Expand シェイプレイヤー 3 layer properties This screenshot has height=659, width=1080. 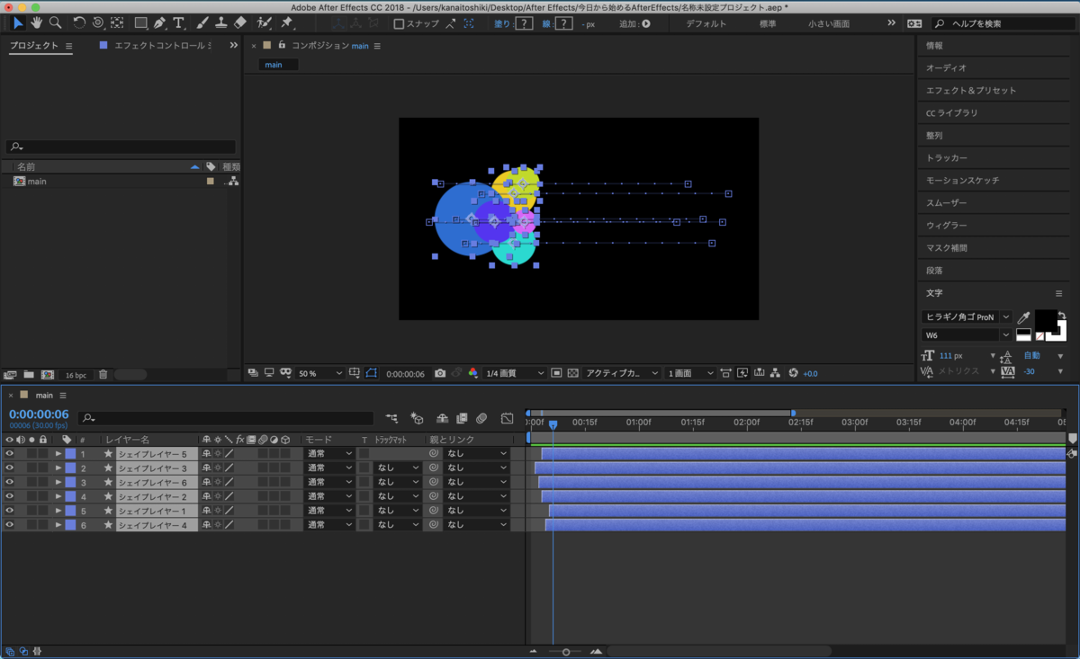[x=58, y=468]
